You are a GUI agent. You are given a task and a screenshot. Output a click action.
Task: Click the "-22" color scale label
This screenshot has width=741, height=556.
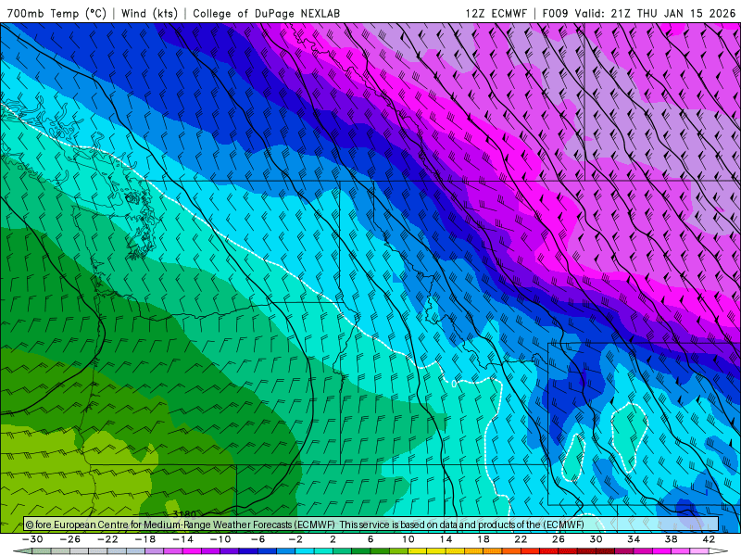coord(107,539)
